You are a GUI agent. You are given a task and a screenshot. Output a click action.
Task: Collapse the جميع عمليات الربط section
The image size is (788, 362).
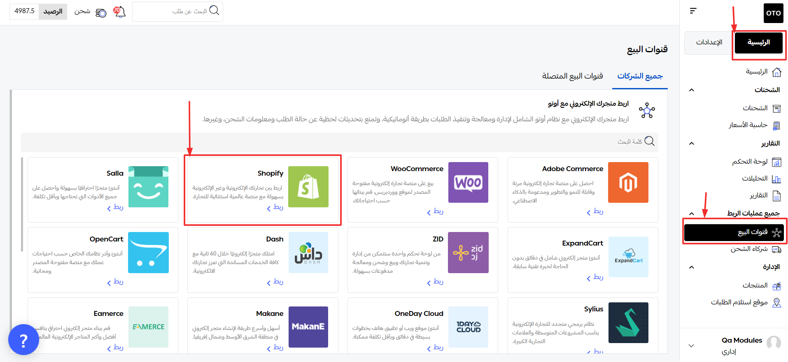(692, 213)
